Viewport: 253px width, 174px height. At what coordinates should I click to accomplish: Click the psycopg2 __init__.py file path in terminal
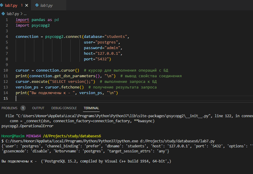(x=113, y=116)
